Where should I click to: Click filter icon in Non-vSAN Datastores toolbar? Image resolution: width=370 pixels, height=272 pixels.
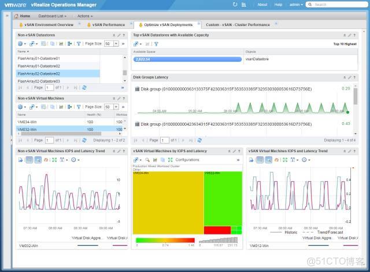(79, 43)
